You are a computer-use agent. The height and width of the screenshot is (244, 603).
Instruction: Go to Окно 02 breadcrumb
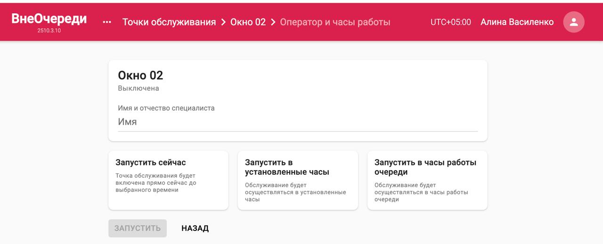coord(248,22)
